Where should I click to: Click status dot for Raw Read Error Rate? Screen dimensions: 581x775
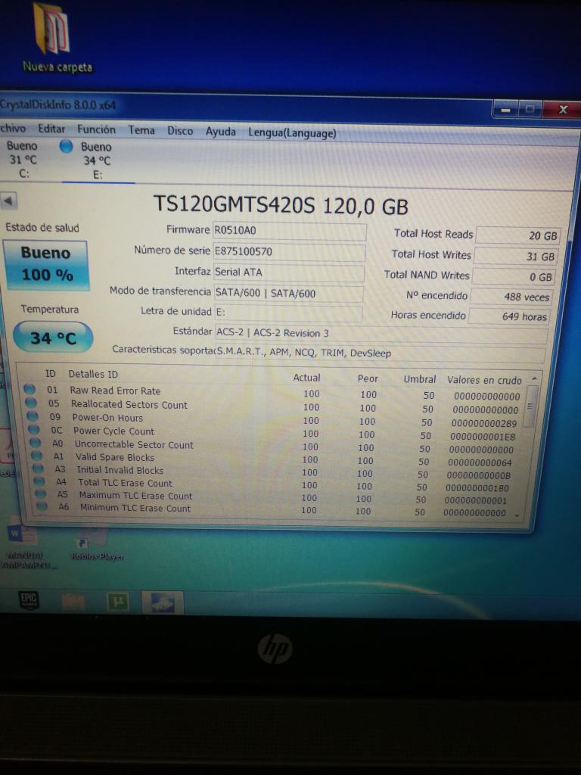point(30,389)
